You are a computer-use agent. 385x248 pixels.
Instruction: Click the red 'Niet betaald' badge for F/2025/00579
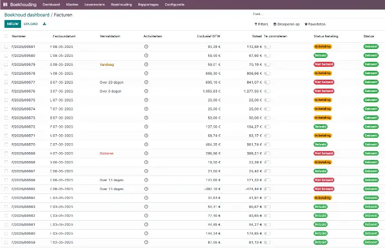(x=324, y=65)
